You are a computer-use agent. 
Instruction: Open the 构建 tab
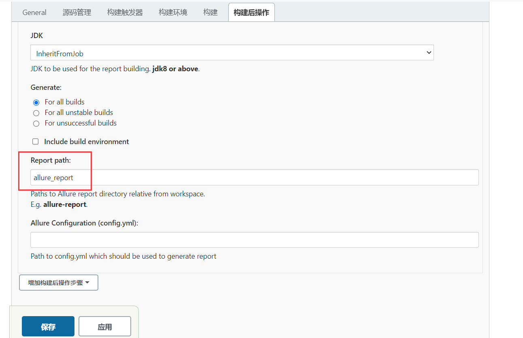pos(210,12)
